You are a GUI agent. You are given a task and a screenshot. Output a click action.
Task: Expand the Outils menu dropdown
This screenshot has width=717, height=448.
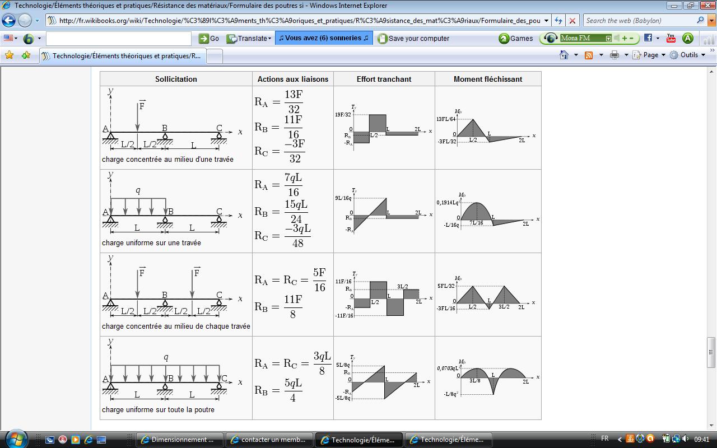688,55
